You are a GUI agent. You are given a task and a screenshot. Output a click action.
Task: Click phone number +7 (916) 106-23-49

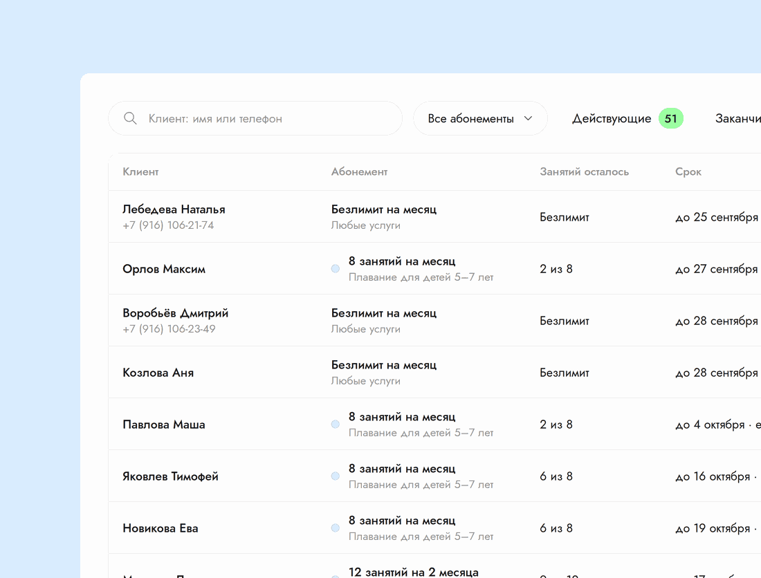tap(169, 329)
